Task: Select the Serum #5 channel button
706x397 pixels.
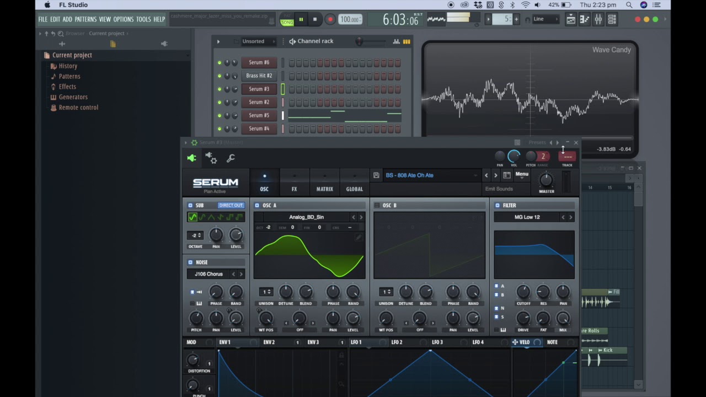Action: [x=259, y=115]
